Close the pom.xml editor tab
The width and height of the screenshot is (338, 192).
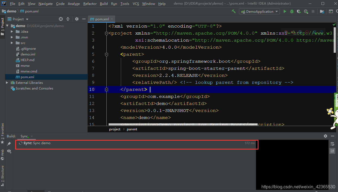click(112, 19)
